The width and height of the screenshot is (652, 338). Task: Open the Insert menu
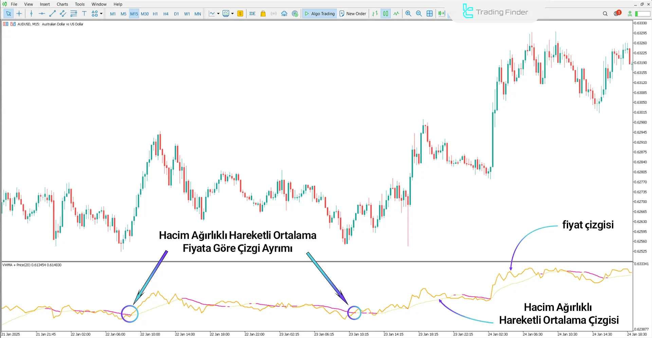point(45,4)
